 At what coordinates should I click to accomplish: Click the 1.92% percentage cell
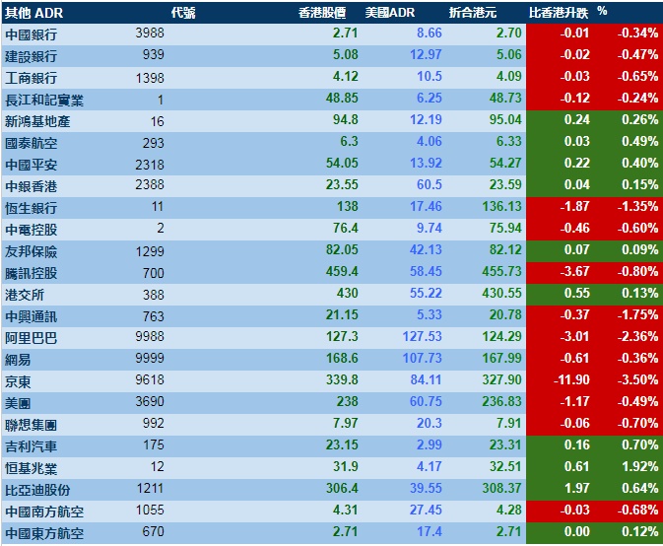pyautogui.click(x=639, y=466)
